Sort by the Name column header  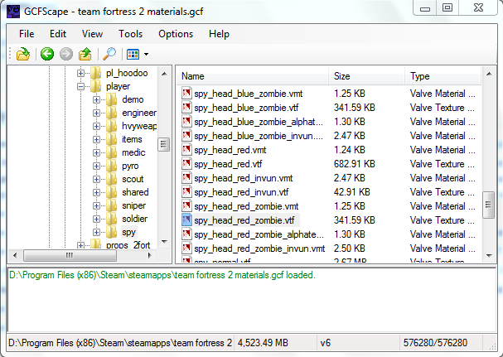click(x=253, y=76)
